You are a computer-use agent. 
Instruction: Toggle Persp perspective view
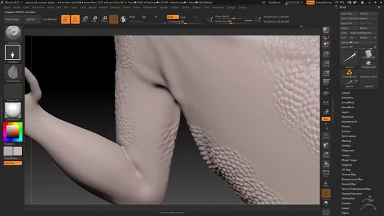[326, 83]
